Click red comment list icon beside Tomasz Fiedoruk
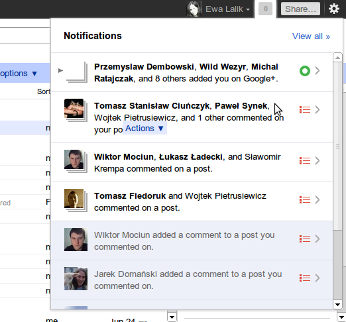346x322 pixels. click(x=305, y=199)
